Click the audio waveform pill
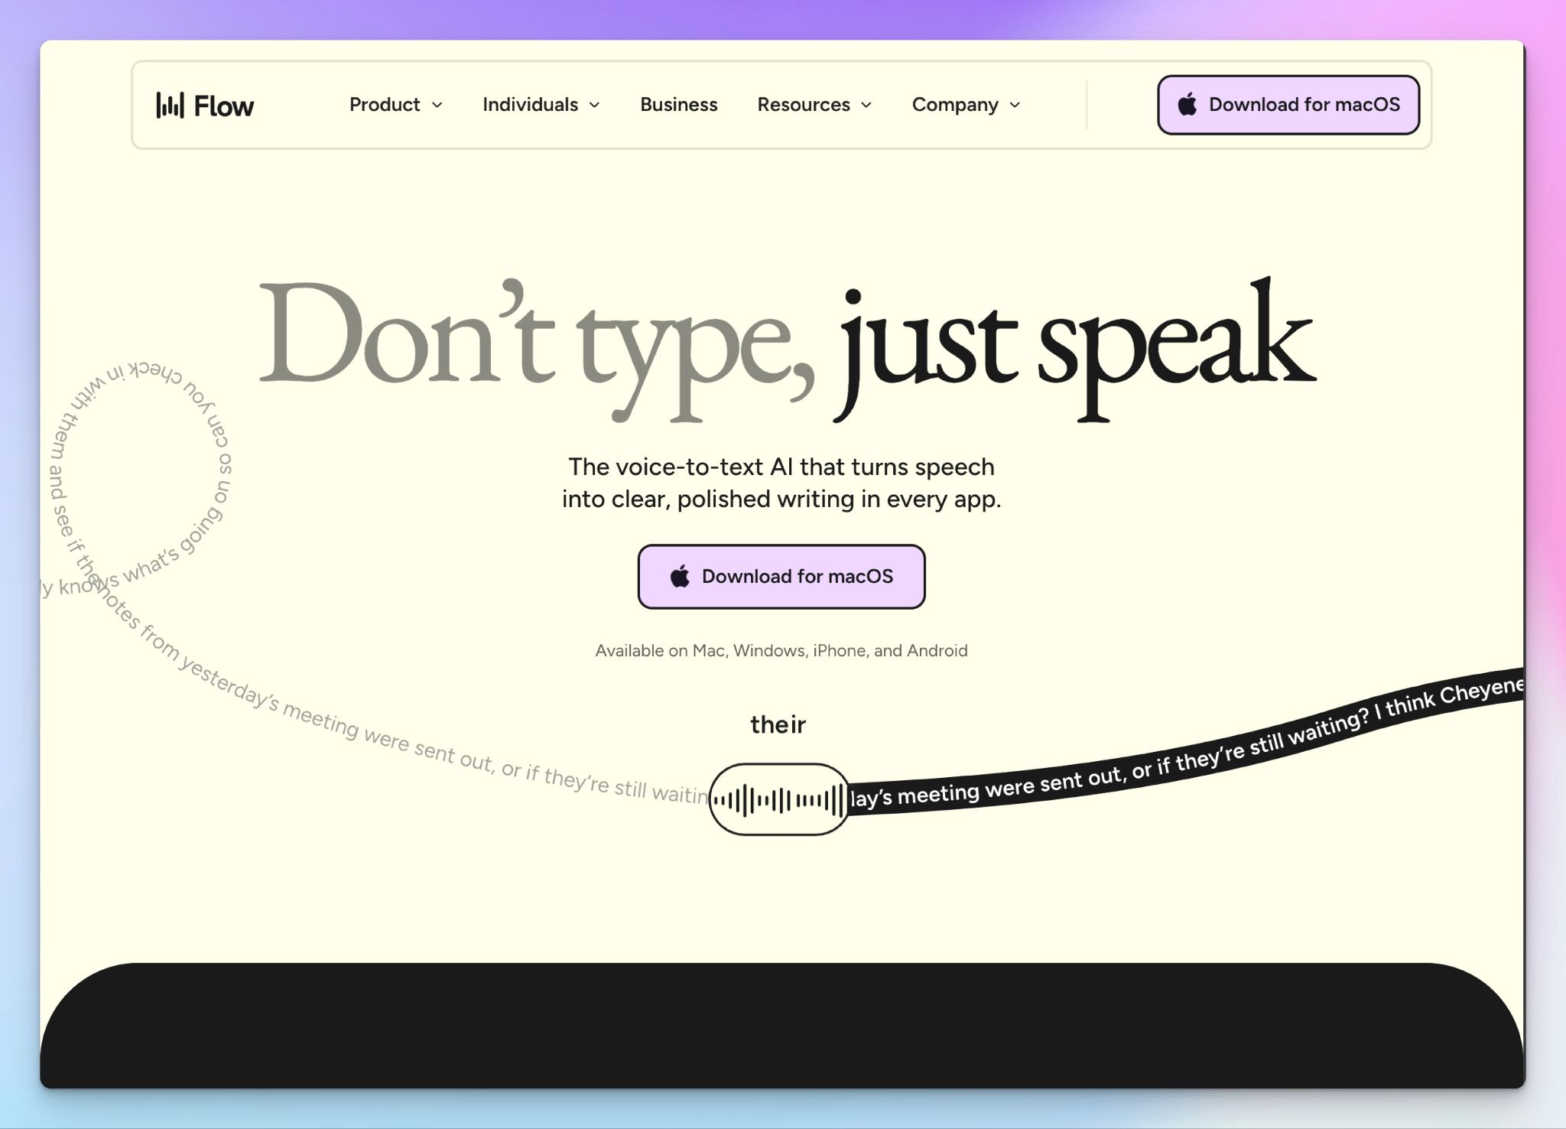Viewport: 1566px width, 1129px height. click(x=779, y=799)
